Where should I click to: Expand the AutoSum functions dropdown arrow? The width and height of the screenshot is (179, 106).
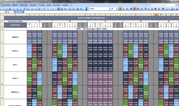pyautogui.click(x=67, y=9)
